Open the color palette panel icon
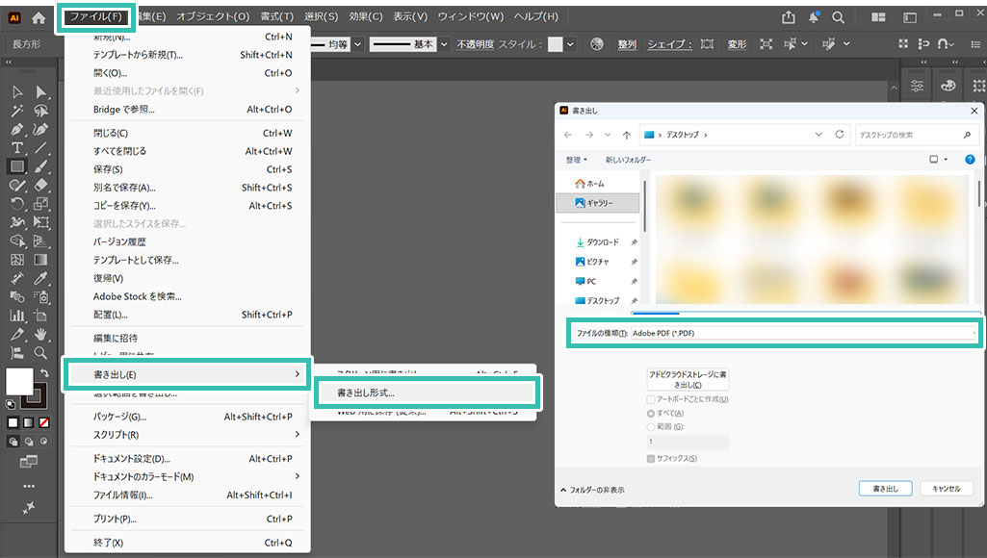This screenshot has width=987, height=558. [948, 86]
